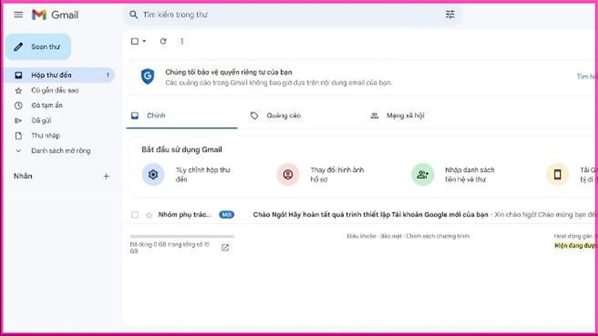
Task: Click the Soạn thư compose button
Action: pos(38,47)
